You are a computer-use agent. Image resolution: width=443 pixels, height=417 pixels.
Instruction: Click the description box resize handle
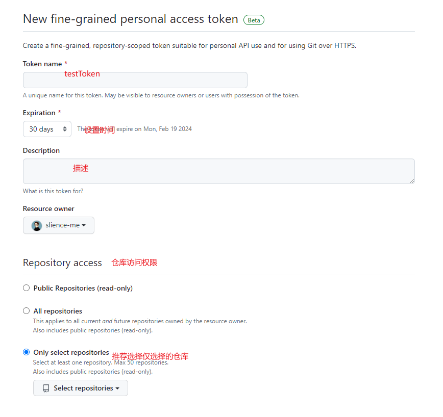click(x=412, y=181)
